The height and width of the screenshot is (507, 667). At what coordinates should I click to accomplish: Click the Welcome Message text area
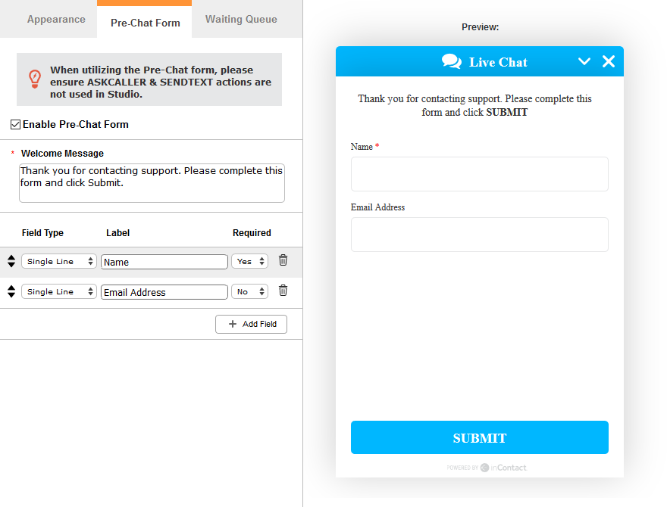pyautogui.click(x=152, y=183)
